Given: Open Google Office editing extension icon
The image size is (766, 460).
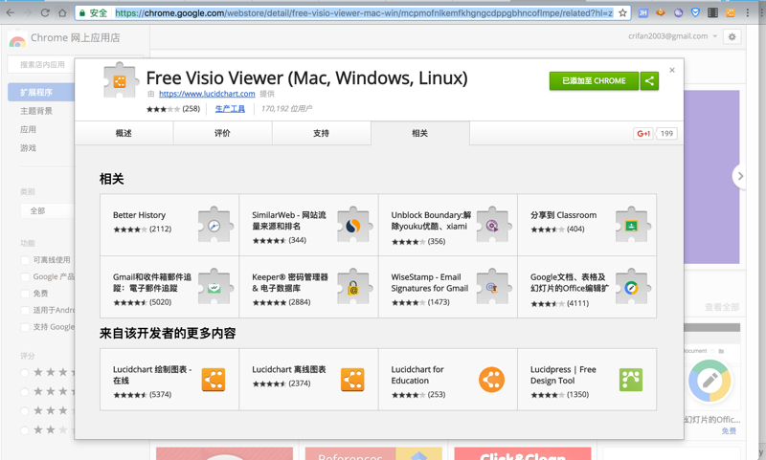Looking at the screenshot, I should tap(632, 287).
